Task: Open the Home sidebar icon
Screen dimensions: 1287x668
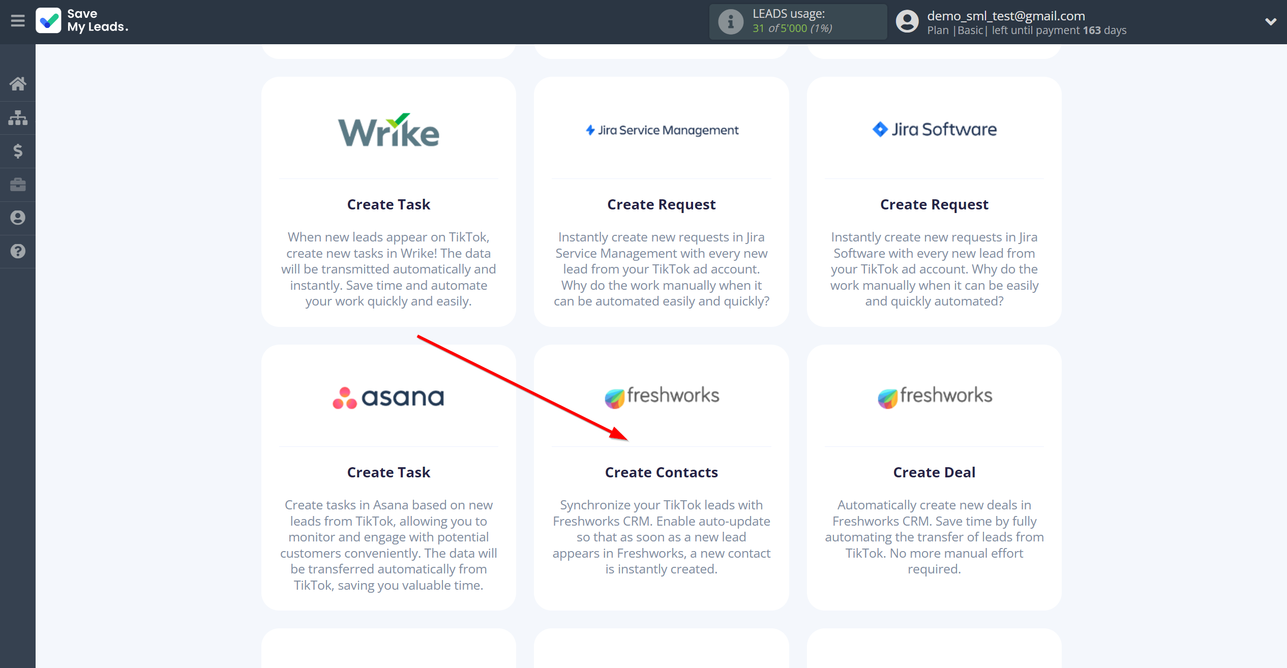Action: pyautogui.click(x=18, y=83)
